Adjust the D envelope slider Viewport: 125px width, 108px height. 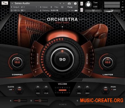(41, 101)
